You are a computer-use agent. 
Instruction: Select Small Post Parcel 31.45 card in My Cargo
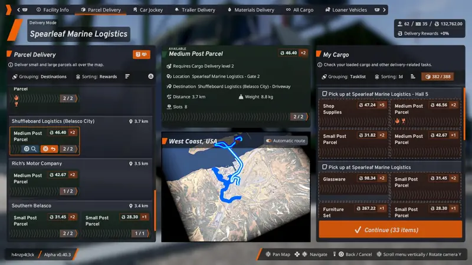[x=425, y=186]
